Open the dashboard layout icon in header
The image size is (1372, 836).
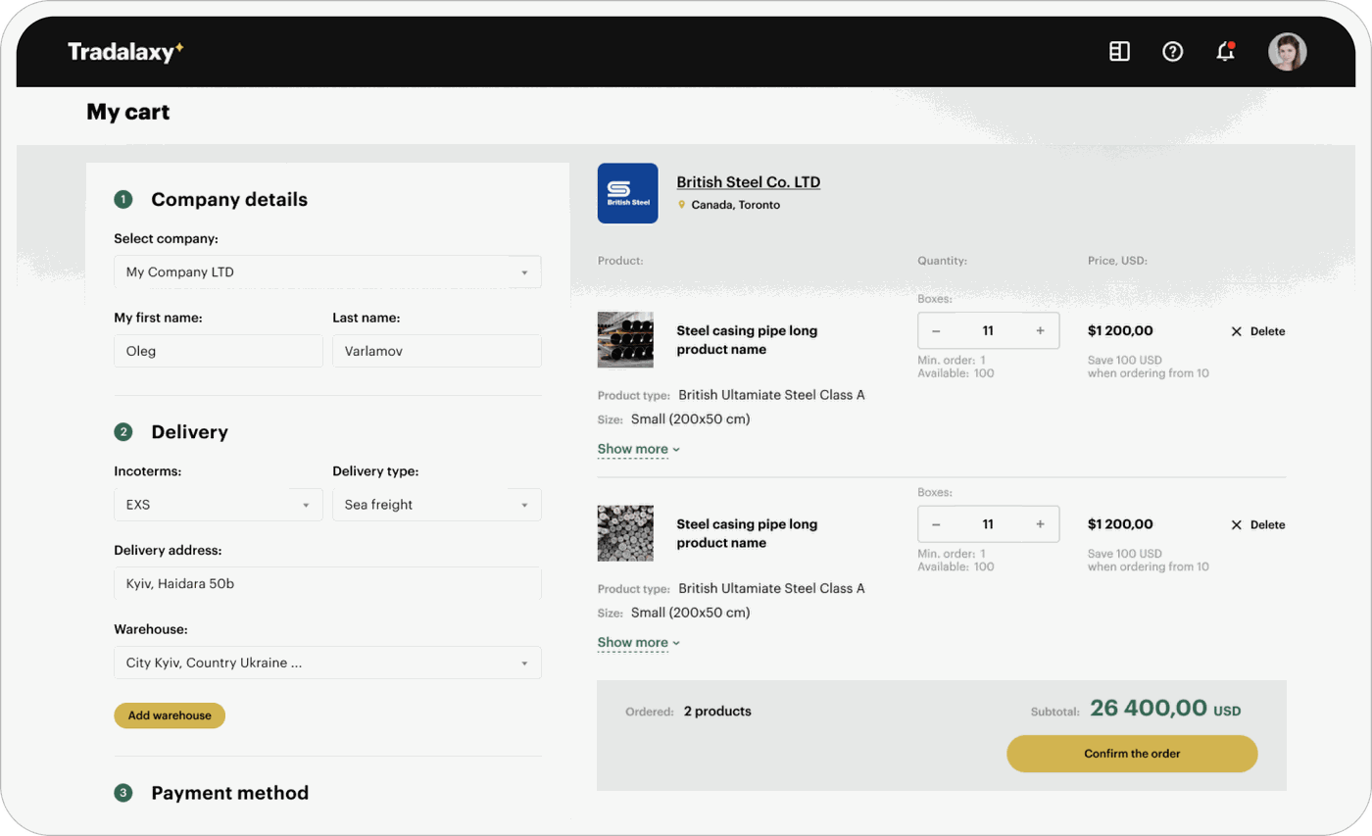click(x=1119, y=52)
